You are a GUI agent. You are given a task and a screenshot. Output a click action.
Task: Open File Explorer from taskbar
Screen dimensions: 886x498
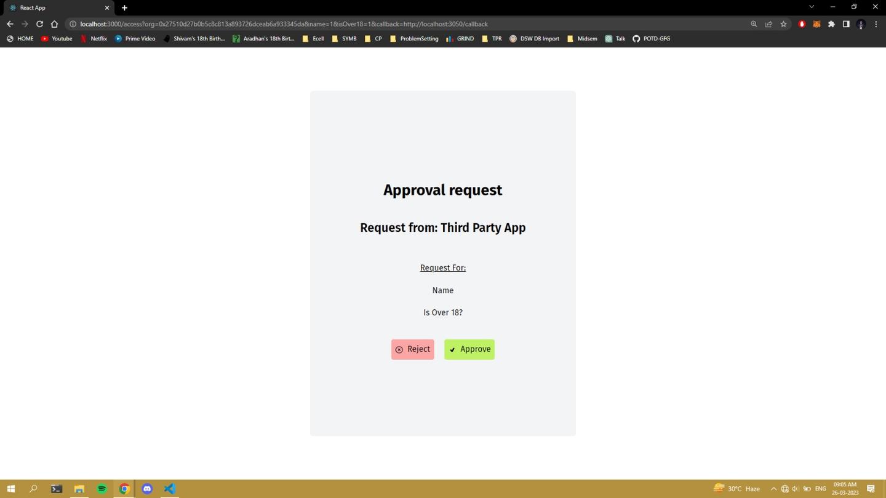point(79,489)
